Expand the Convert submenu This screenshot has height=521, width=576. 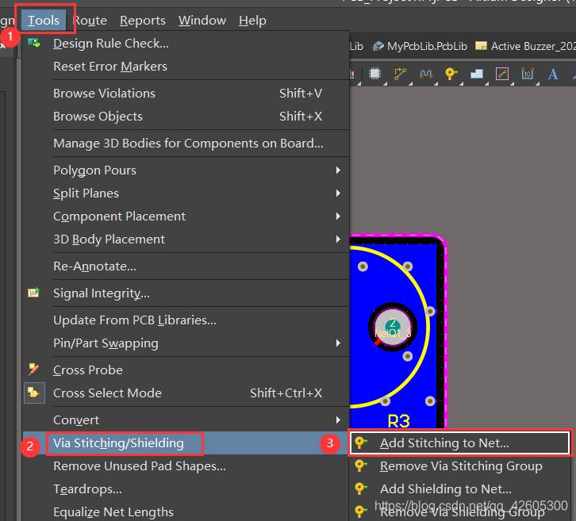coord(185,420)
